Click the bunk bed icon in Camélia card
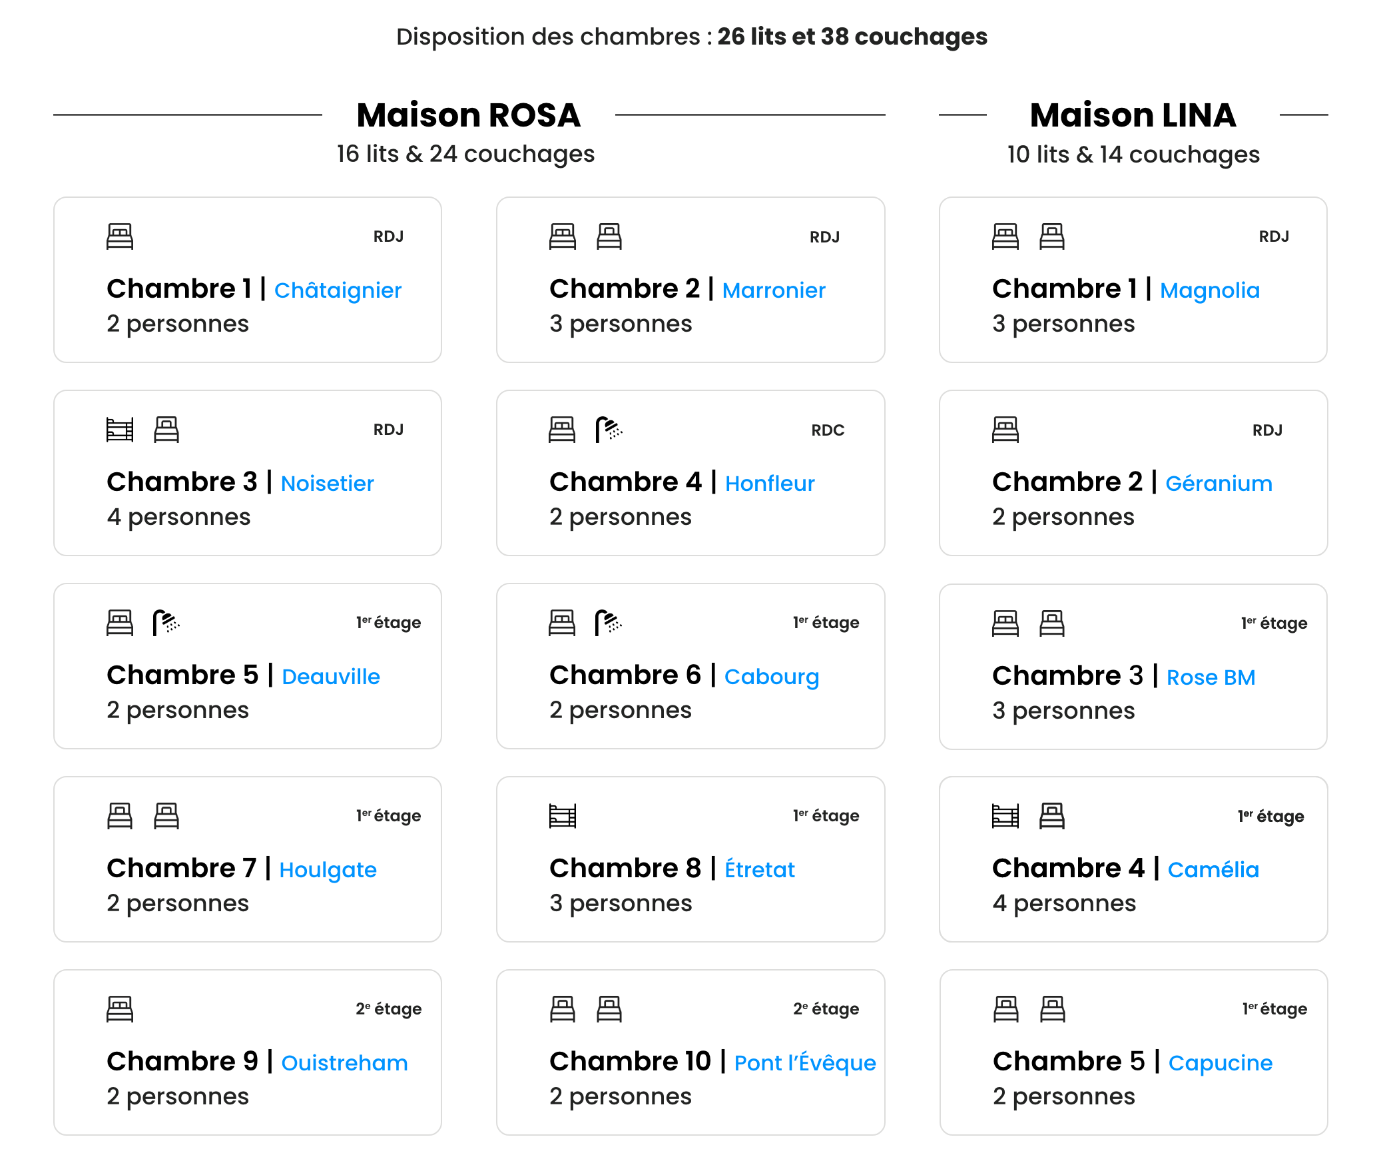1385x1169 pixels. click(1005, 816)
